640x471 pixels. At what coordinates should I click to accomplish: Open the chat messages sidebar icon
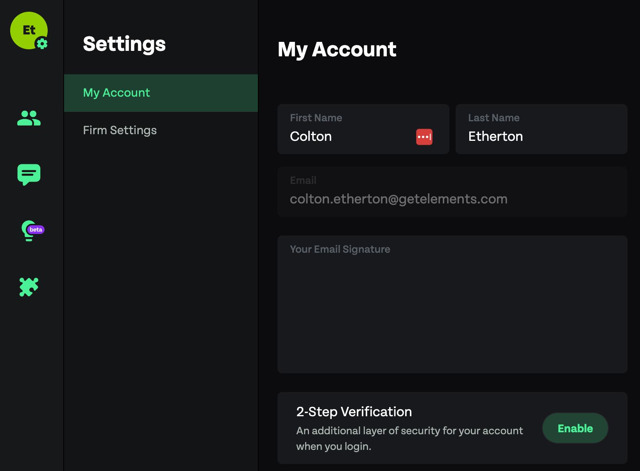click(x=29, y=174)
